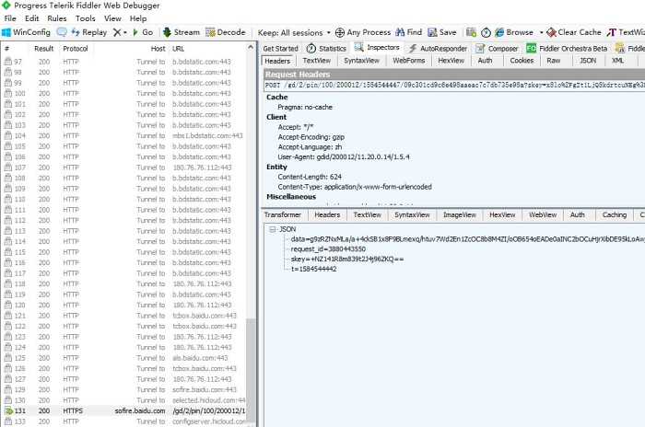Open Find sessions dialog
This screenshot has width=645, height=427.
(x=408, y=32)
